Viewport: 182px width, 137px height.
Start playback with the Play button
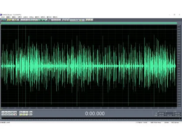click(6, 112)
